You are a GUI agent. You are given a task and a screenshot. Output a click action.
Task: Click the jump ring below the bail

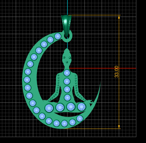click(x=67, y=36)
